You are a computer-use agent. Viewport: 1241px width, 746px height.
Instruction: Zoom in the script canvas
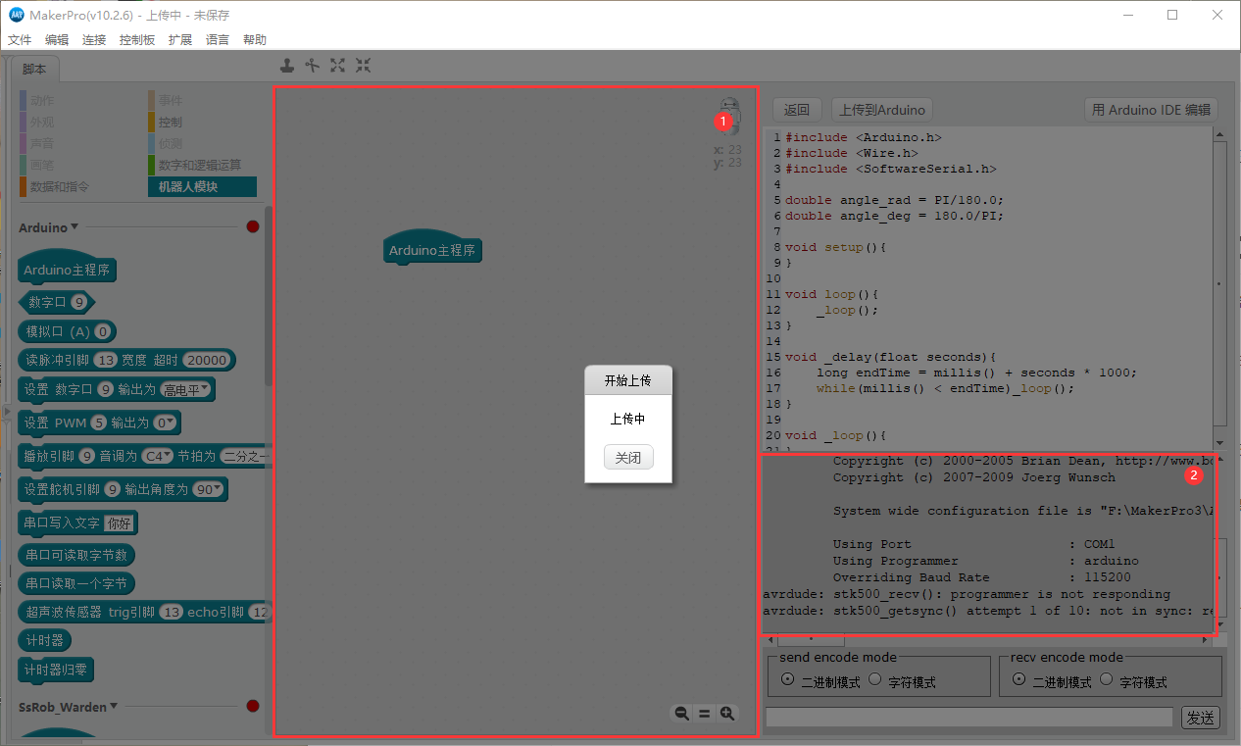pyautogui.click(x=727, y=714)
